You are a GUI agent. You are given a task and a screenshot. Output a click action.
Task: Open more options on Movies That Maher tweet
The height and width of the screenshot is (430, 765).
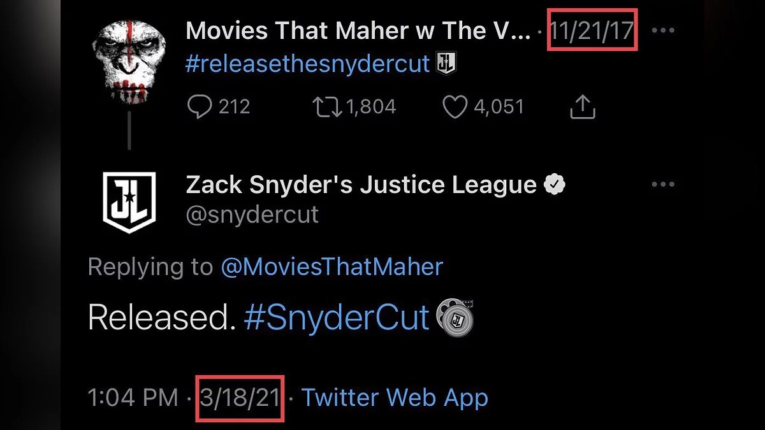click(664, 31)
